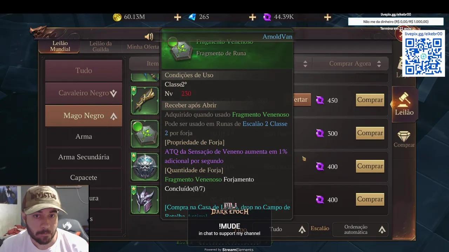Select the skull helmet item icon
449x252 pixels.
[145, 167]
